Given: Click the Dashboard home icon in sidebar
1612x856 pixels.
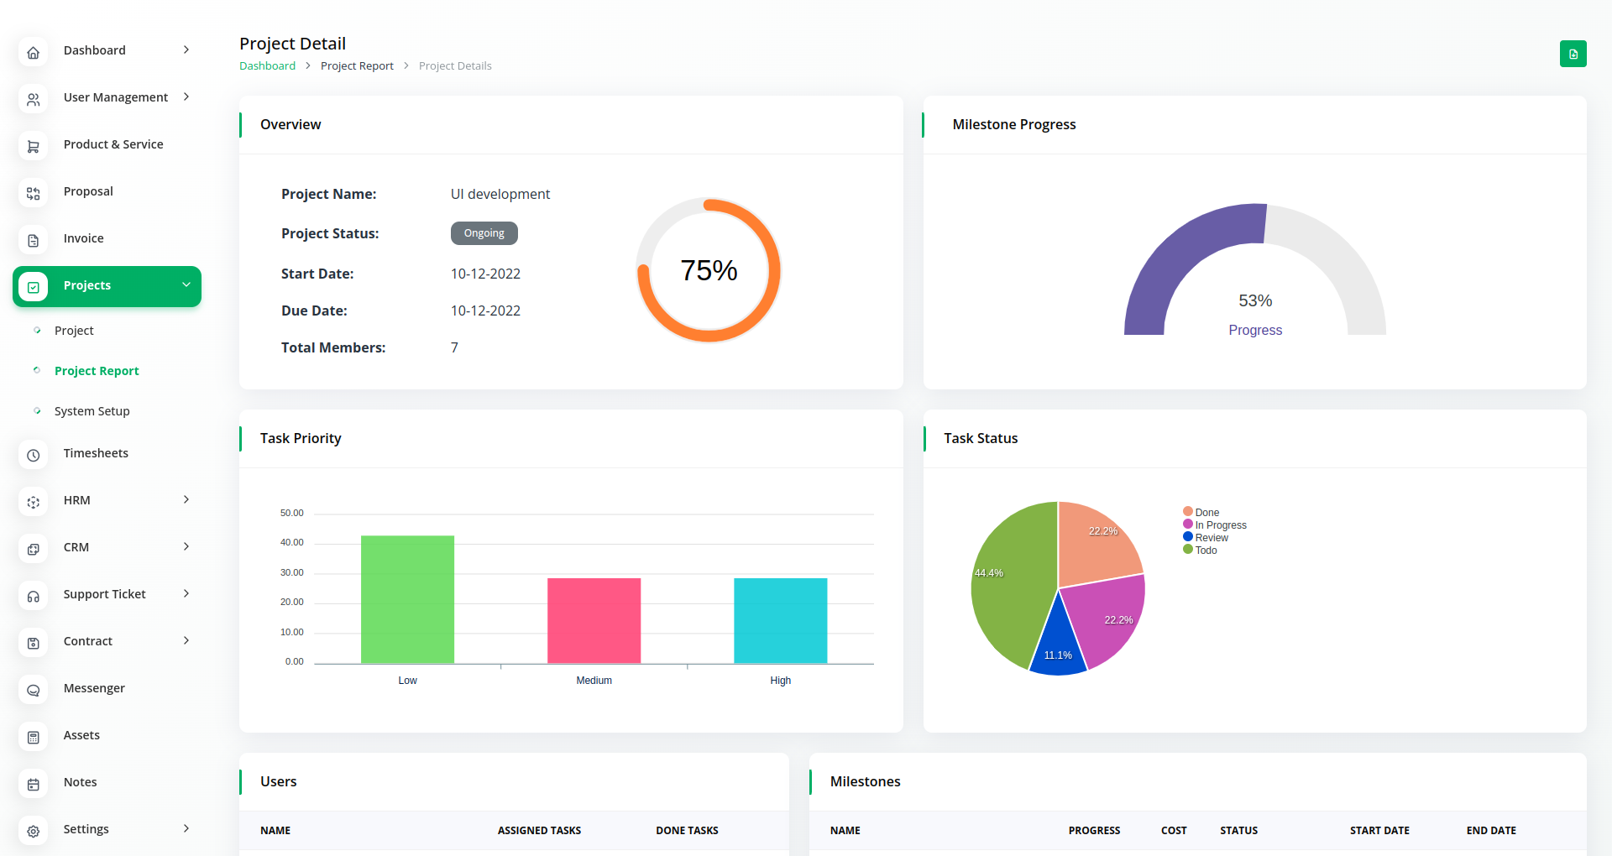Looking at the screenshot, I should point(34,53).
